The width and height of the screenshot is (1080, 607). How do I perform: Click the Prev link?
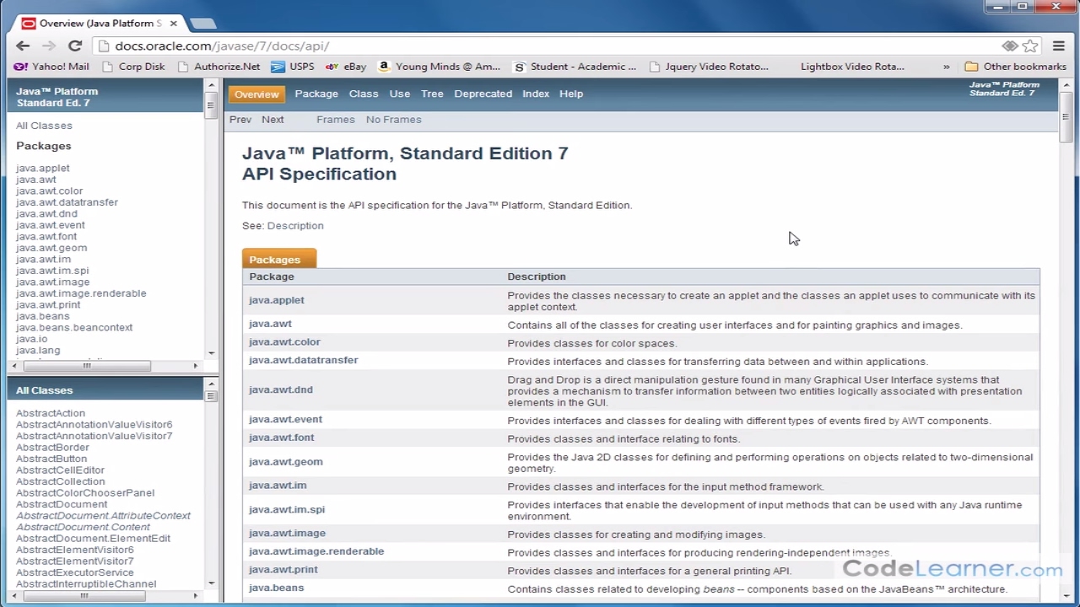pyautogui.click(x=240, y=120)
